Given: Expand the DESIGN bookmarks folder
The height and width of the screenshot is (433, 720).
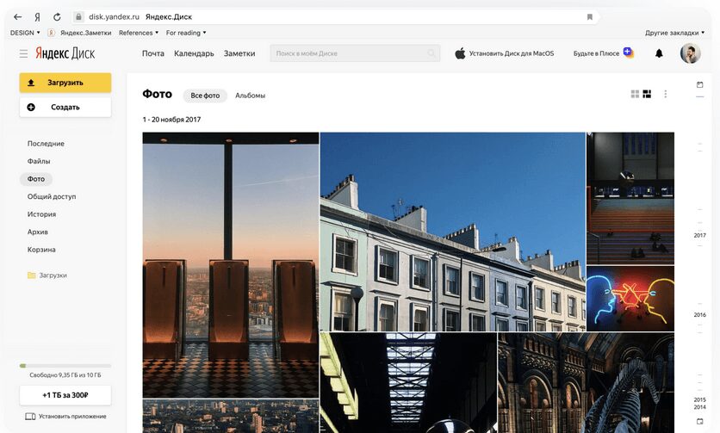Looking at the screenshot, I should coord(25,33).
